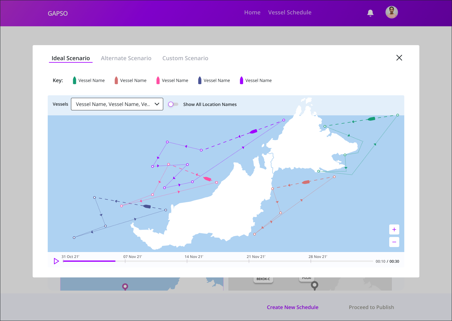The image size is (452, 321).
Task: Zoom out of the map
Action: (x=394, y=242)
